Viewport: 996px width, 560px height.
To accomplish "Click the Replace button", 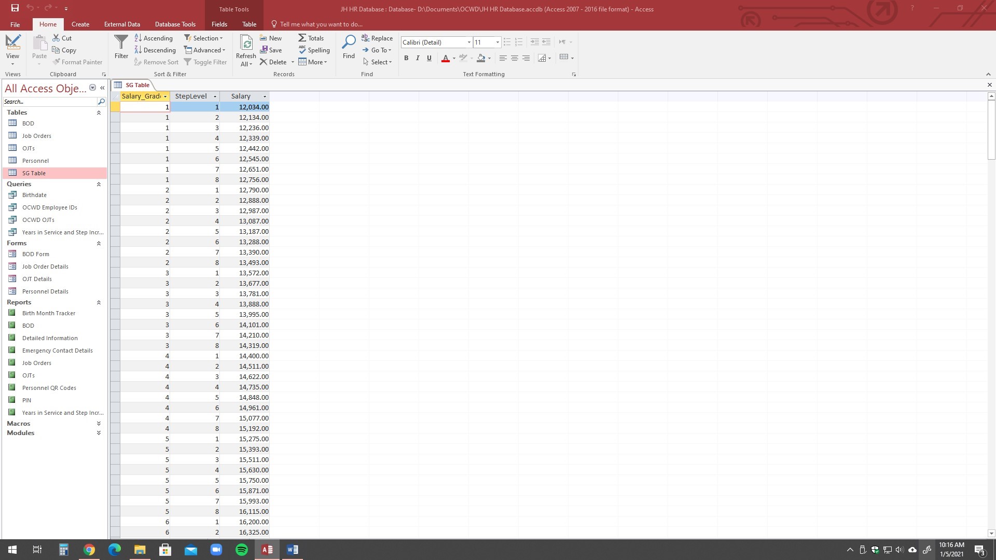I will coord(377,38).
